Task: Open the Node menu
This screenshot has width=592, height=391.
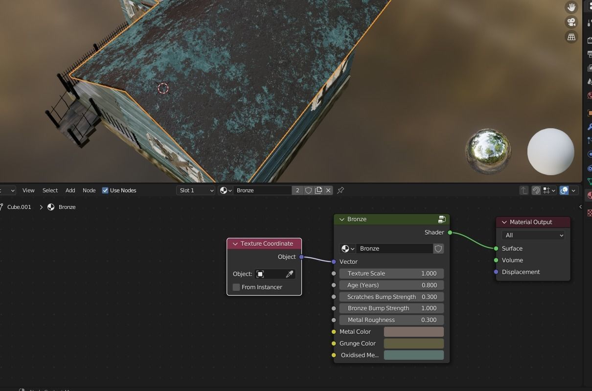Action: pyautogui.click(x=89, y=190)
